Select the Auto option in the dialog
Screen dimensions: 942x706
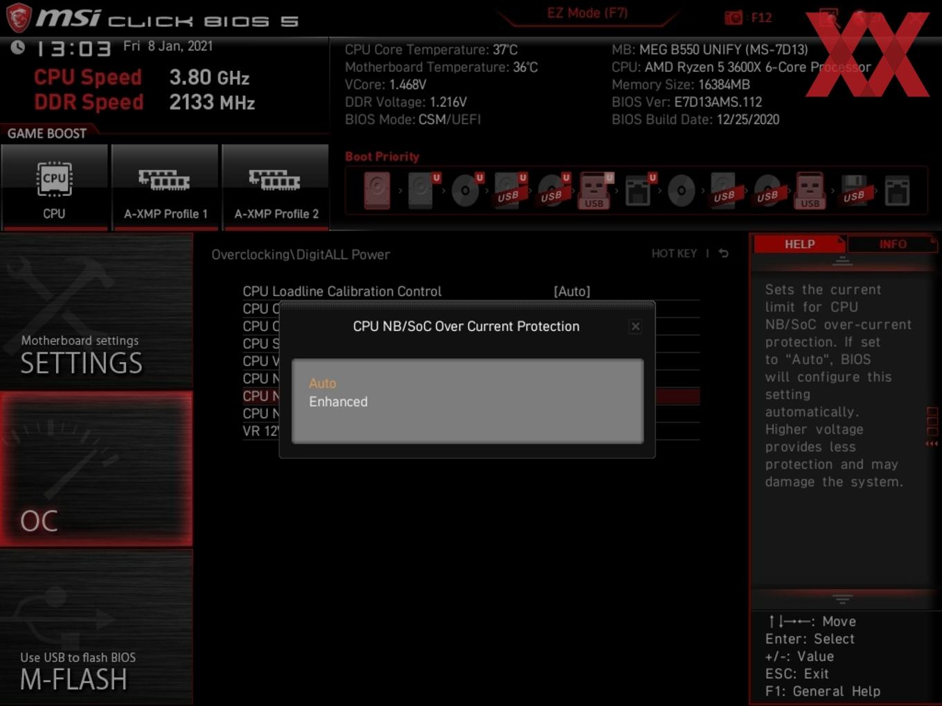(323, 383)
